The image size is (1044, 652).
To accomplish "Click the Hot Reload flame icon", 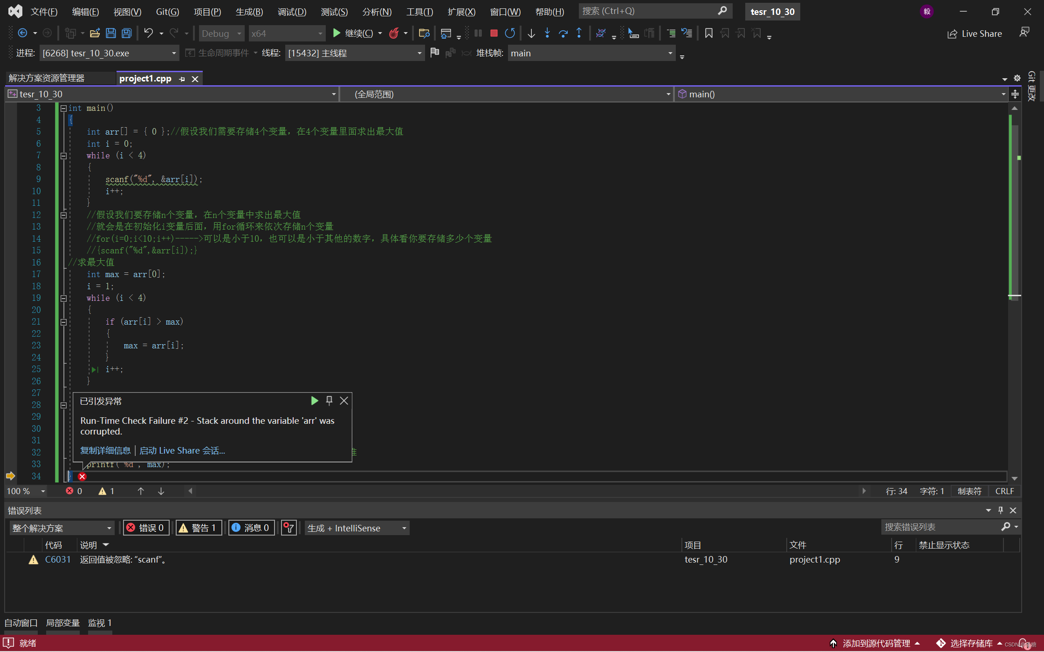I will pyautogui.click(x=394, y=33).
